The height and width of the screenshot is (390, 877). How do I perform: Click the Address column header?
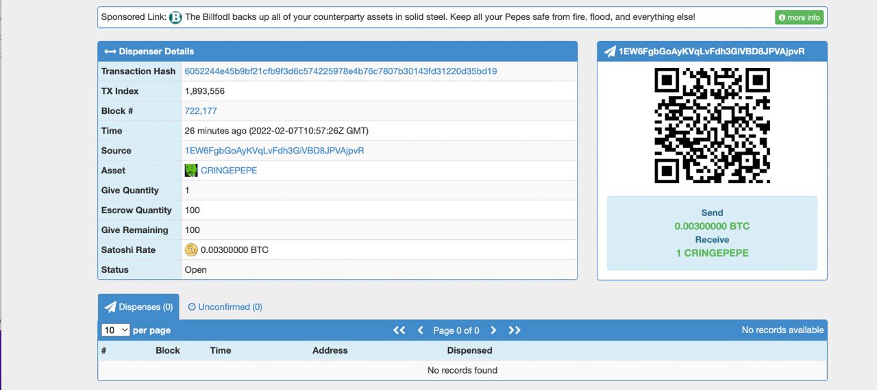click(x=330, y=350)
